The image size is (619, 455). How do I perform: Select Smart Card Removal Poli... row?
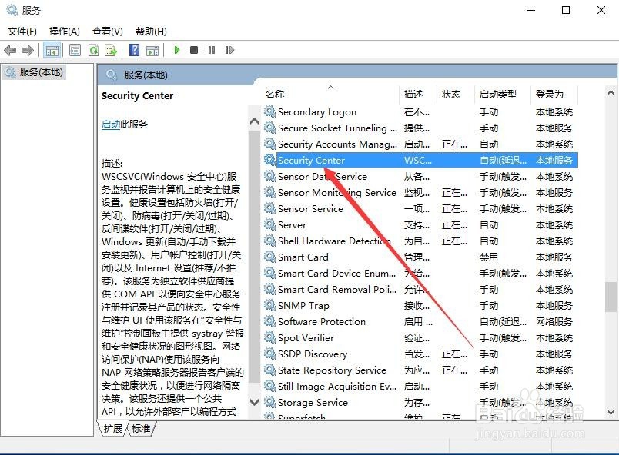[420, 289]
